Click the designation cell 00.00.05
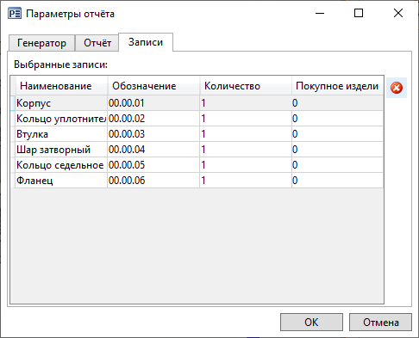This screenshot has width=419, height=338. (153, 165)
